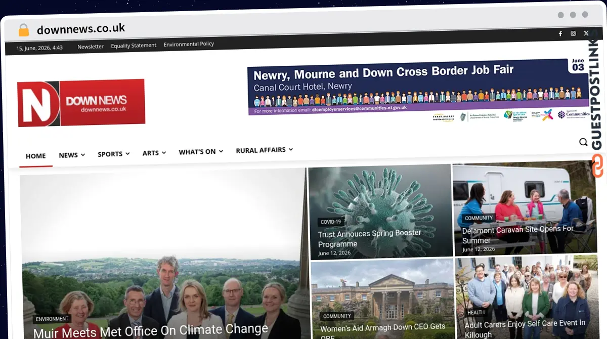This screenshot has height=339, width=607.
Task: Read Delamont Caravan Site Opens For Summer
Action: click(517, 235)
